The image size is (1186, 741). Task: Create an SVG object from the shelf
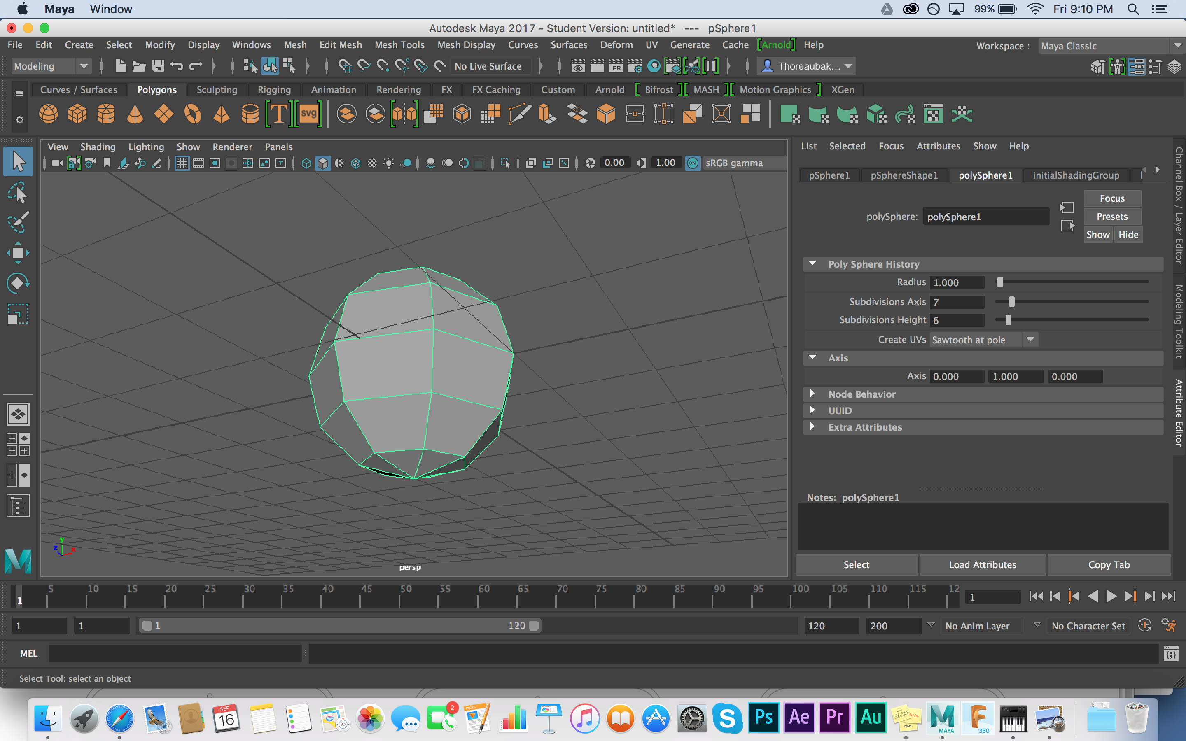[x=309, y=113]
